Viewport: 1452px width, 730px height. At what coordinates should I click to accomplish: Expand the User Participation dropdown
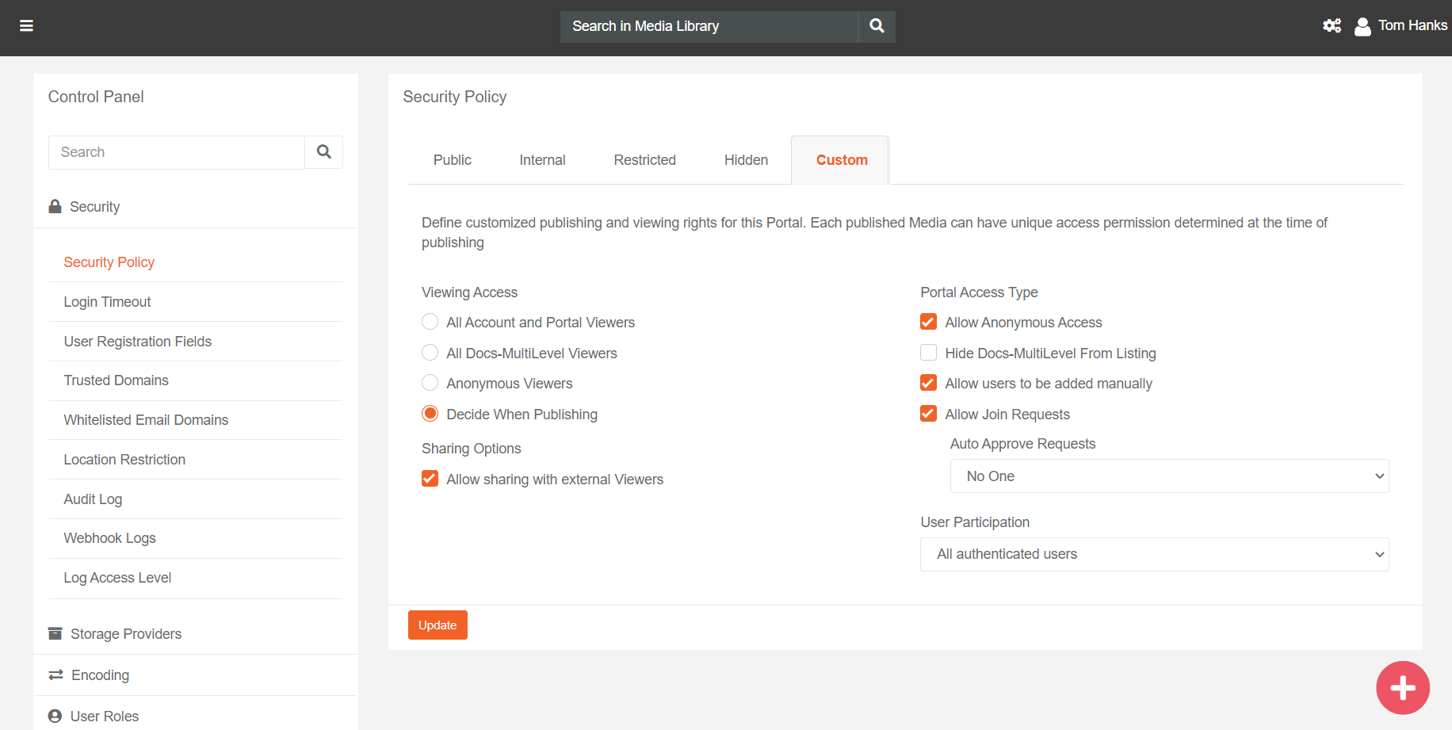pos(1154,555)
